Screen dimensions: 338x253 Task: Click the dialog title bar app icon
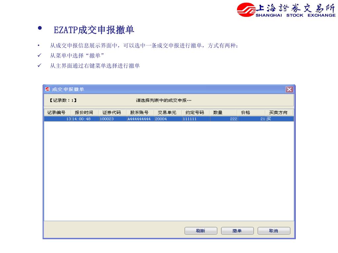[x=48, y=89]
